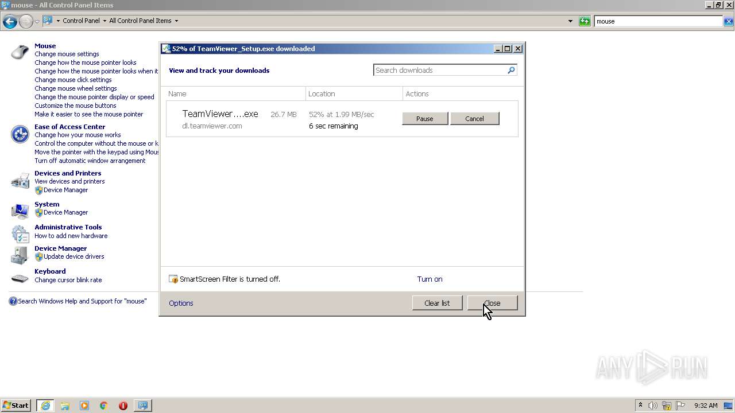Open File Explorer from the taskbar
Image resolution: width=735 pixels, height=413 pixels.
(x=65, y=406)
